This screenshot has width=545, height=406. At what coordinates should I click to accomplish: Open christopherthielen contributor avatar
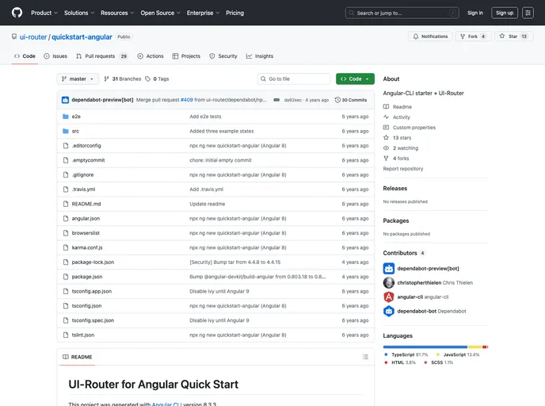pyautogui.click(x=389, y=283)
